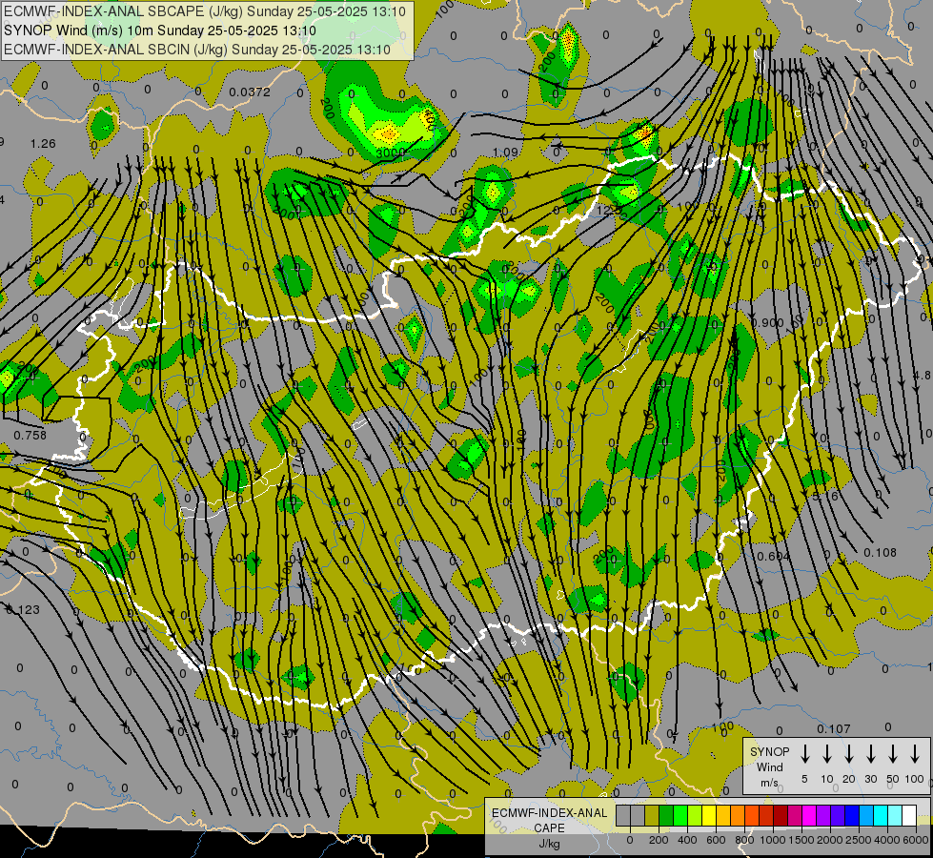This screenshot has height=858, width=933.
Task: Click the '2500' tick label on CAPE colorbar
Action: tap(858, 840)
